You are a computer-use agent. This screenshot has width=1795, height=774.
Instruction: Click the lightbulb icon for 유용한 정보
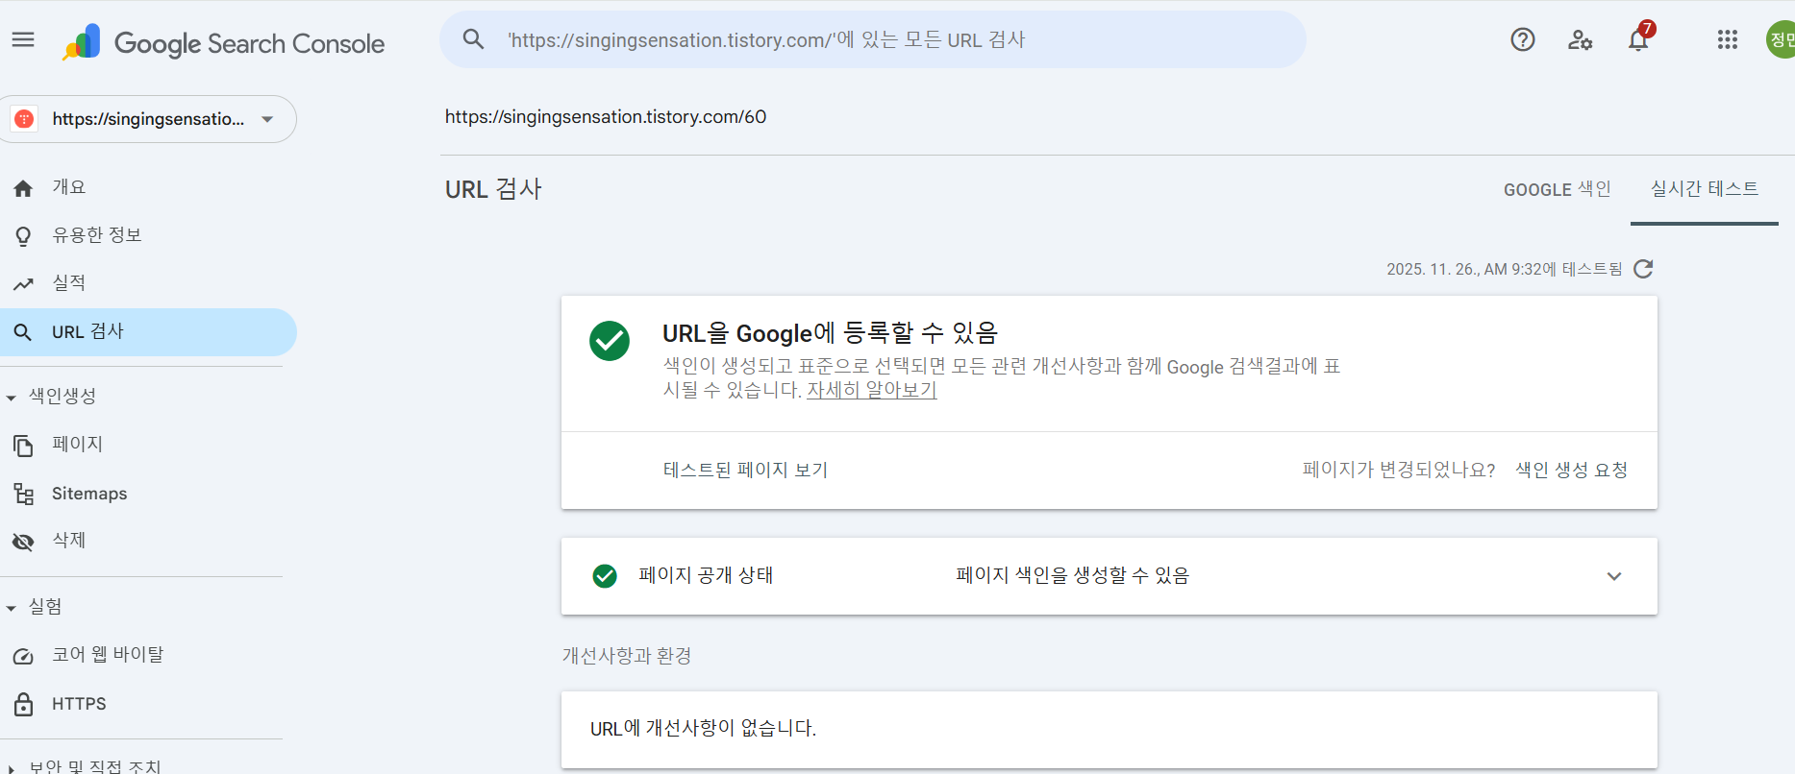coord(23,236)
